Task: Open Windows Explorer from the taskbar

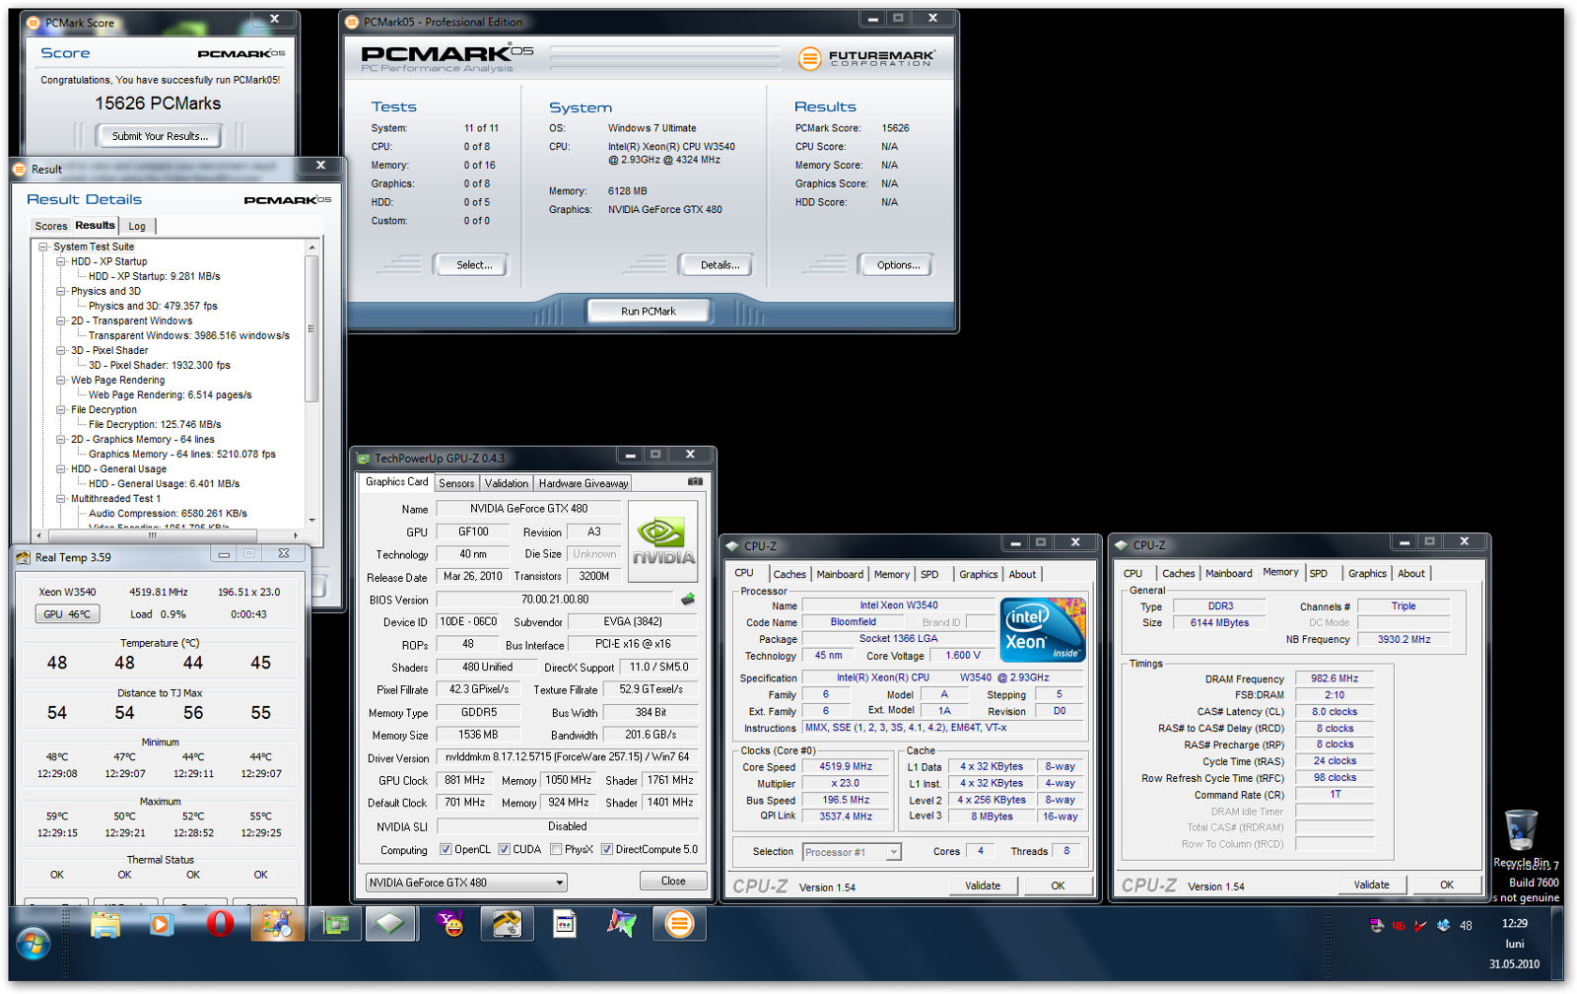Action: tap(104, 925)
